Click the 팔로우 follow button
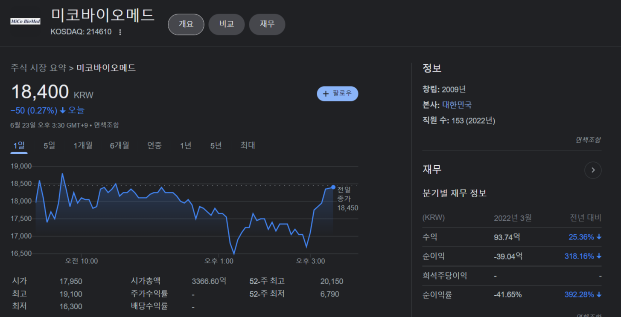The width and height of the screenshot is (621, 317). click(x=338, y=94)
